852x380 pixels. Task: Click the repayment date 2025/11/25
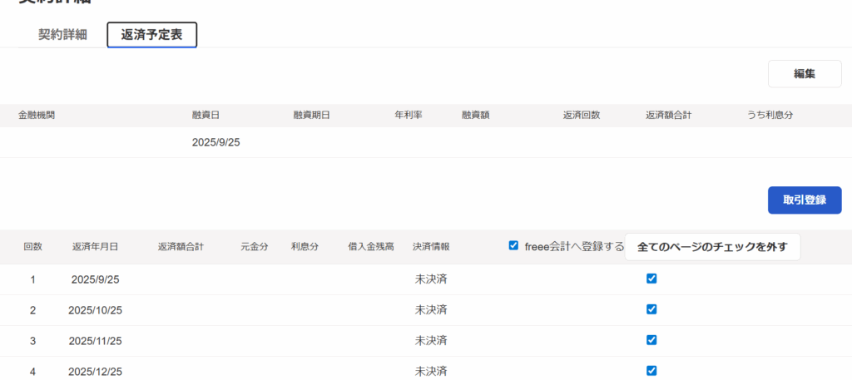(95, 341)
